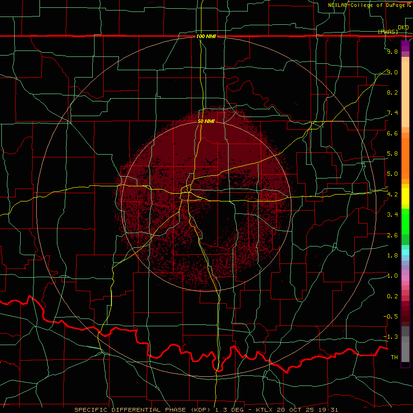Click the 7.4 scale value
Image resolution: width=413 pixels, height=413 pixels.
click(392, 113)
